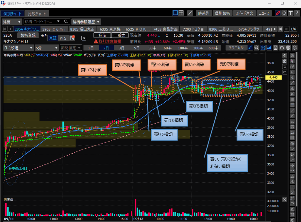The width and height of the screenshot is (301, 222).
Task: Click the 銘柄・コード search input field
Action: coord(41,22)
